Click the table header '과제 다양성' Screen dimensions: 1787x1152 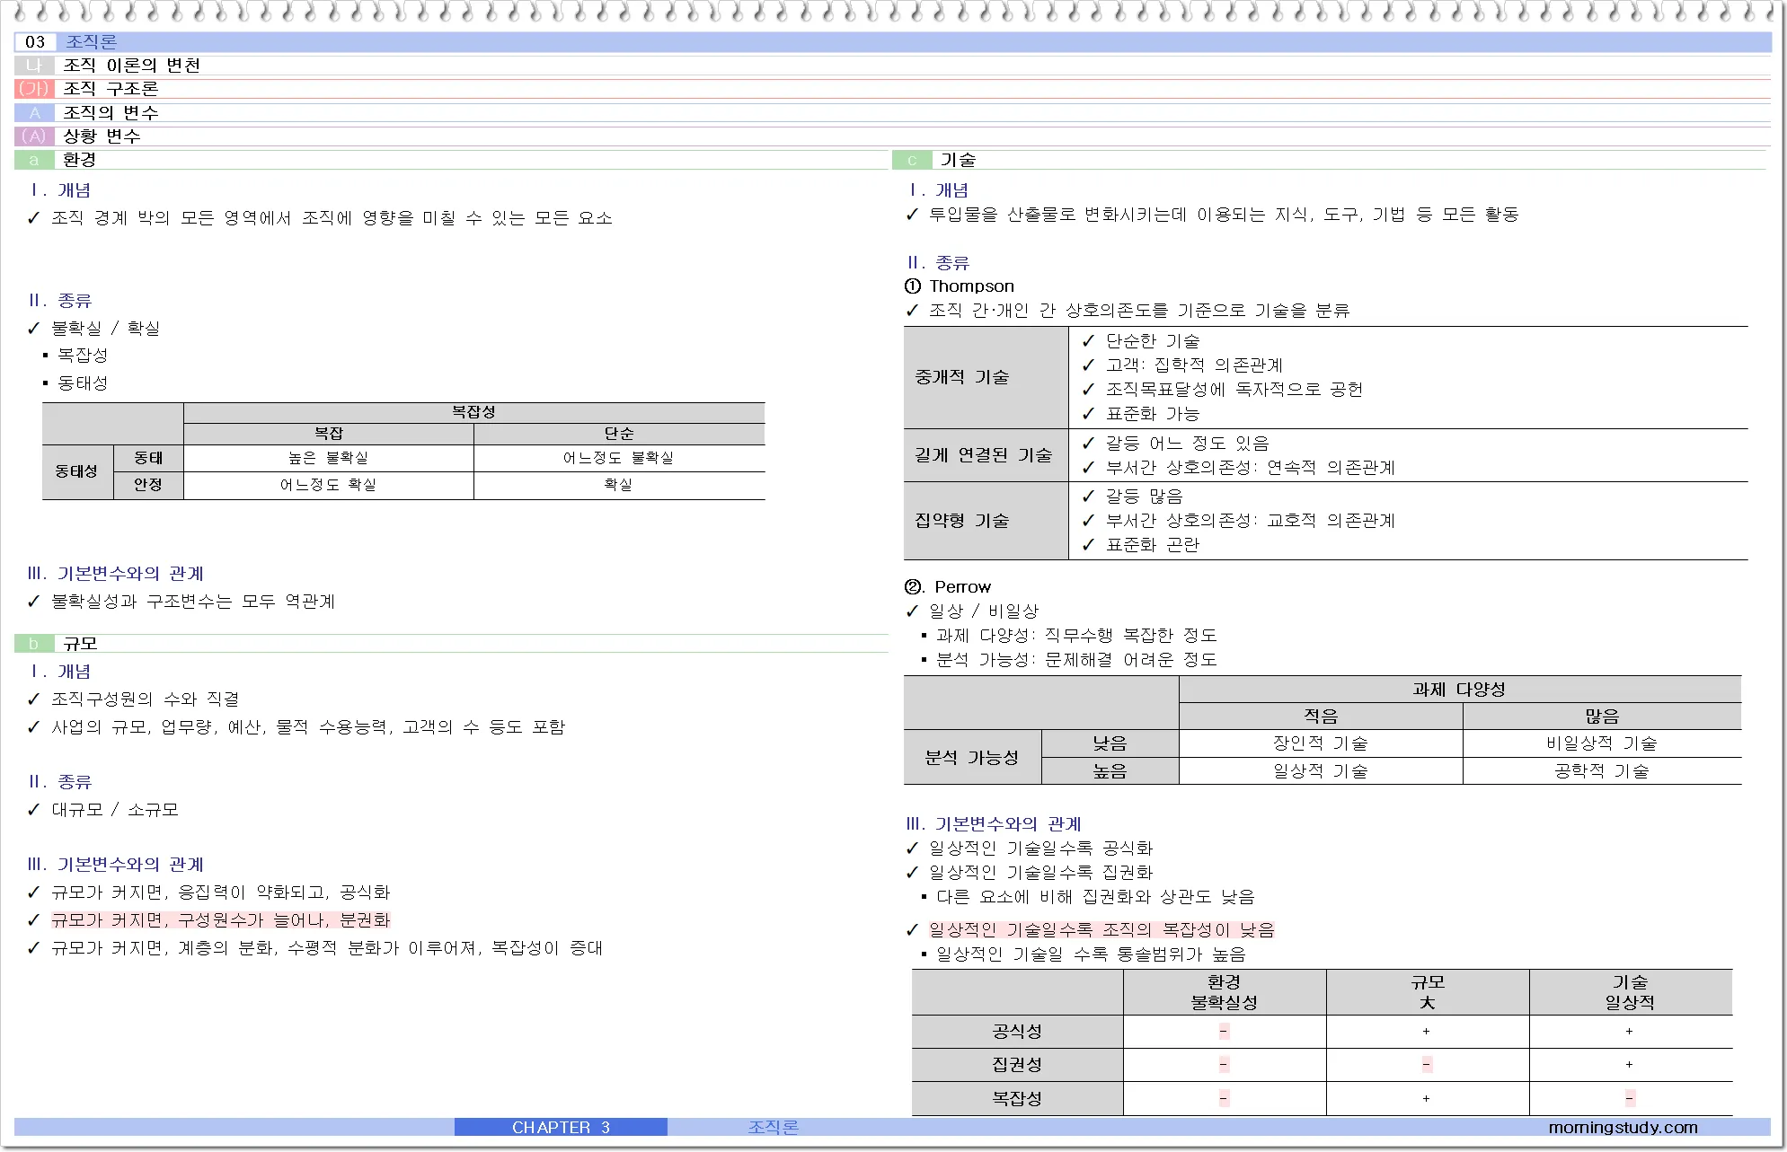tap(1459, 690)
